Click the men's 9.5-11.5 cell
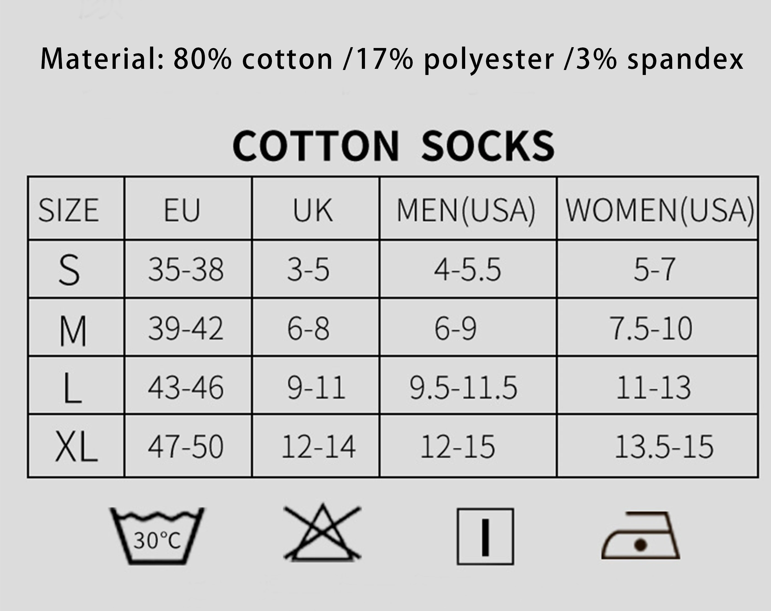This screenshot has height=611, width=771. point(463,388)
